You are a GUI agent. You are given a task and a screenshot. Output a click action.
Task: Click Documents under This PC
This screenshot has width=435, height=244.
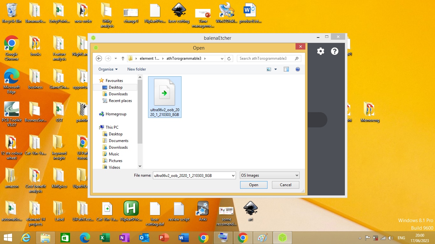click(118, 141)
